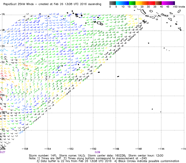This screenshot has height=163, width=186.
Task: Click the legend label '40'
Action: [x=161, y=7]
